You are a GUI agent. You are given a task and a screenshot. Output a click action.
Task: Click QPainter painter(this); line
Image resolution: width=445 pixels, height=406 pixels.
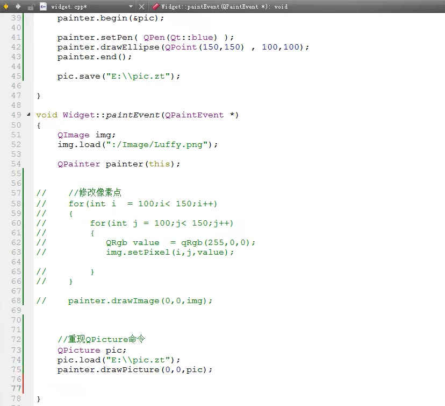[119, 164]
